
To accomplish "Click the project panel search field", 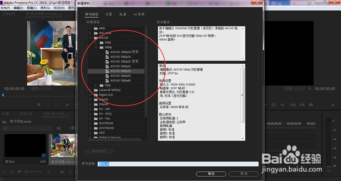I will point(28,128).
